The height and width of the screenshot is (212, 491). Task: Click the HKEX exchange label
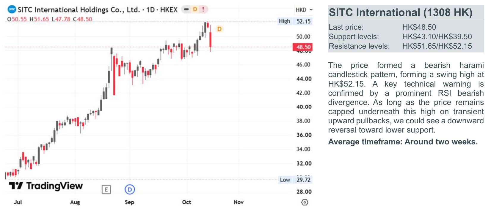169,10
